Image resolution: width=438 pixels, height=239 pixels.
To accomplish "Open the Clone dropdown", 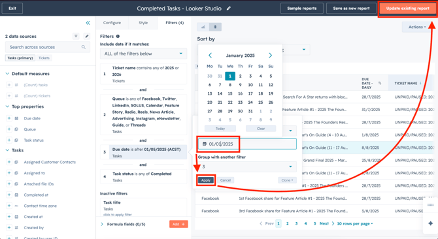I will (x=287, y=180).
